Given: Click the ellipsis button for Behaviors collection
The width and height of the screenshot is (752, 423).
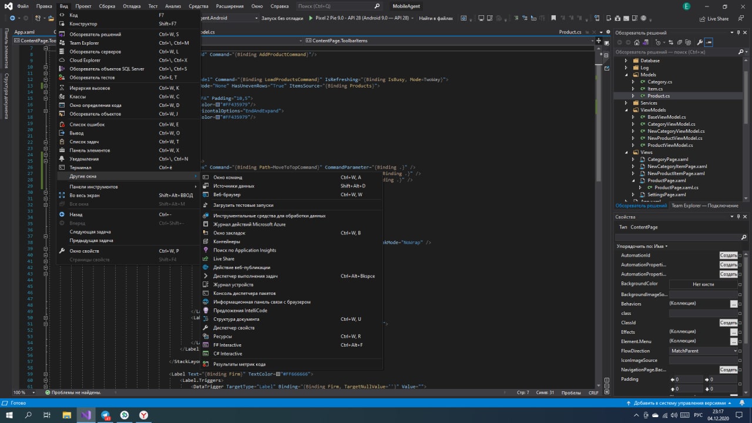Looking at the screenshot, I should pos(734,304).
